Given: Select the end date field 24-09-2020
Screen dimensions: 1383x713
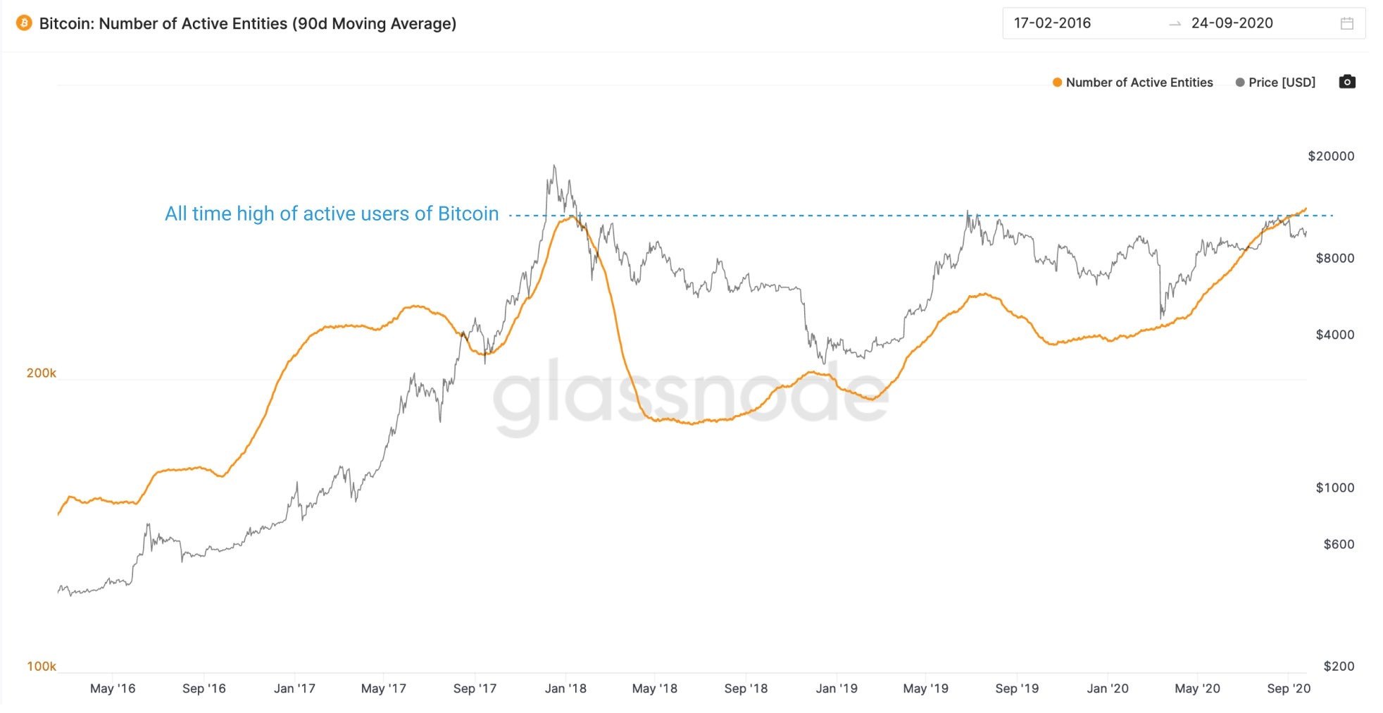Looking at the screenshot, I should click(x=1232, y=23).
